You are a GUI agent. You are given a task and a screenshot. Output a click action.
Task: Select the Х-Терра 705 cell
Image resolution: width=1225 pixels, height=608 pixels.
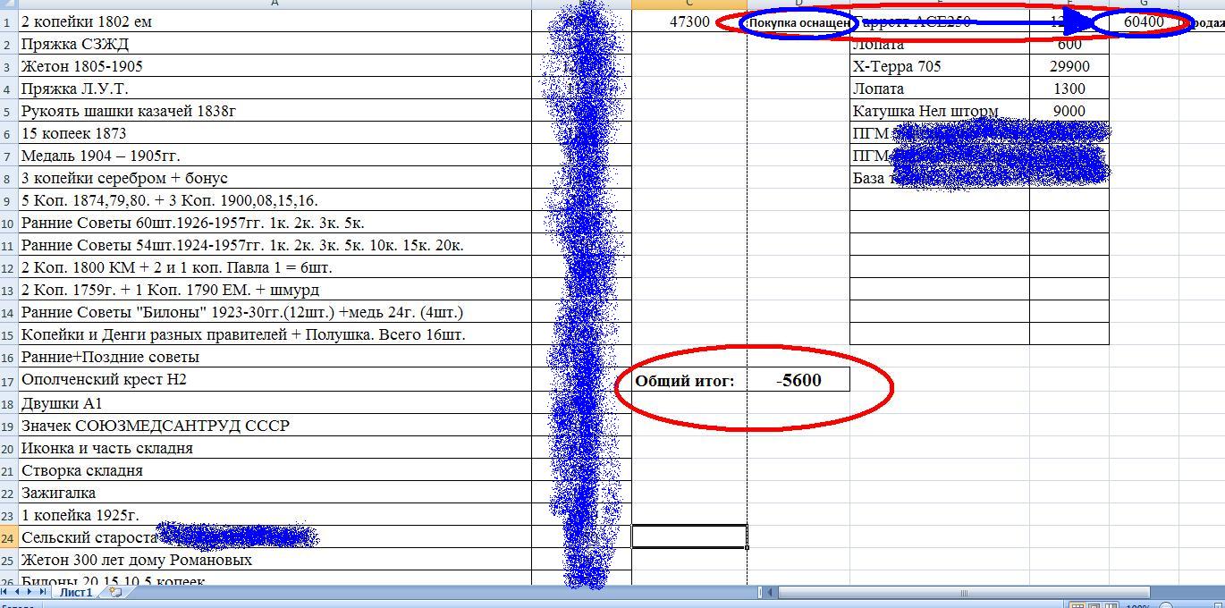pyautogui.click(x=938, y=66)
